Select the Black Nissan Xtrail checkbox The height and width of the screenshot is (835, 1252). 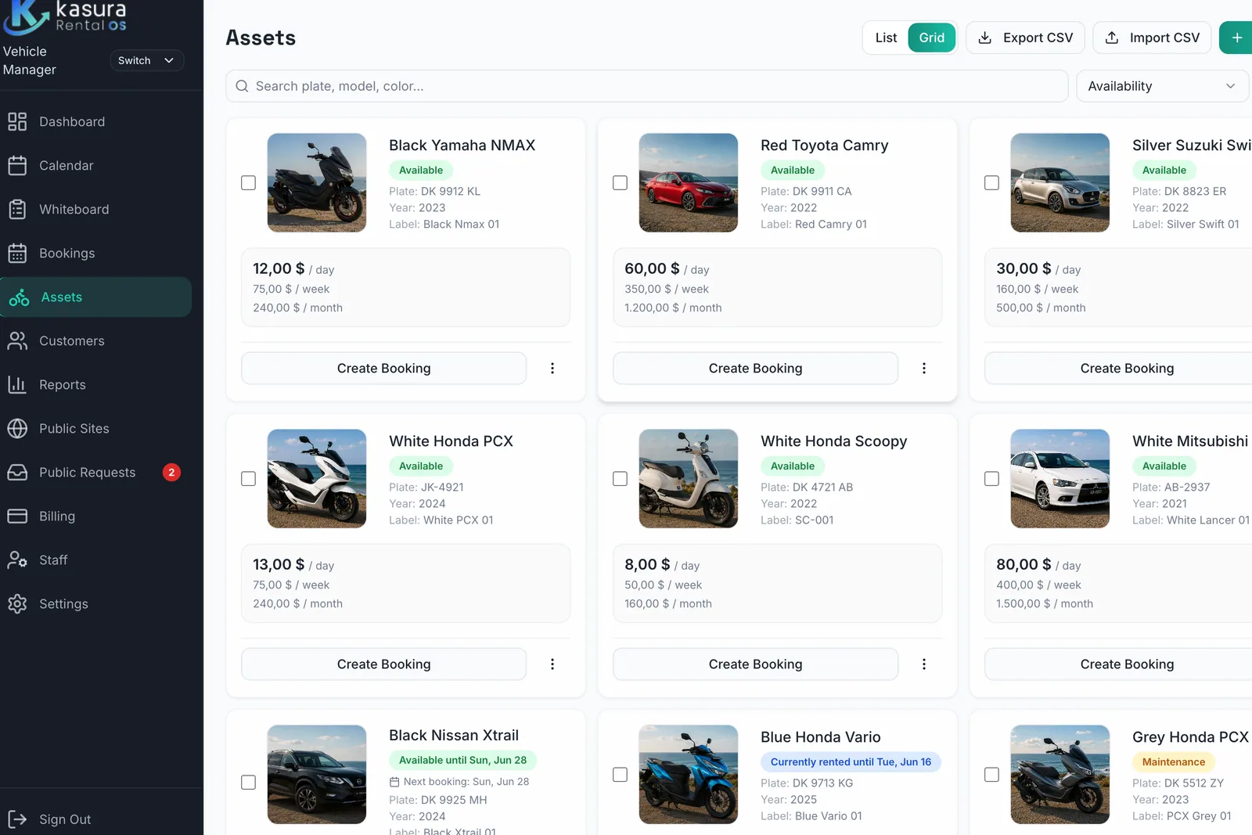click(249, 782)
